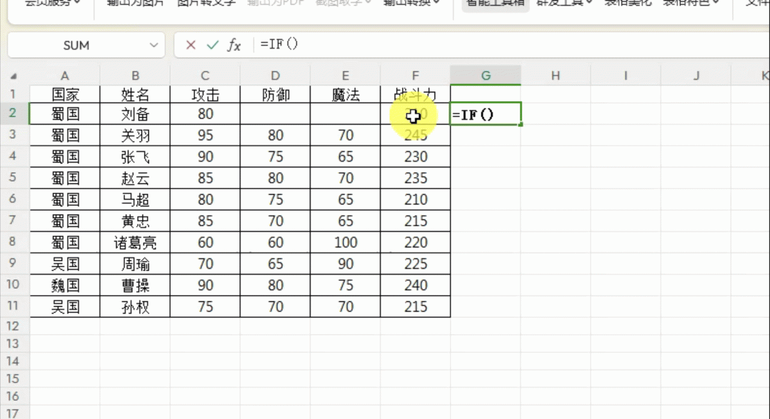Click the 攻击 header cell
This screenshot has width=770, height=419.
[205, 94]
